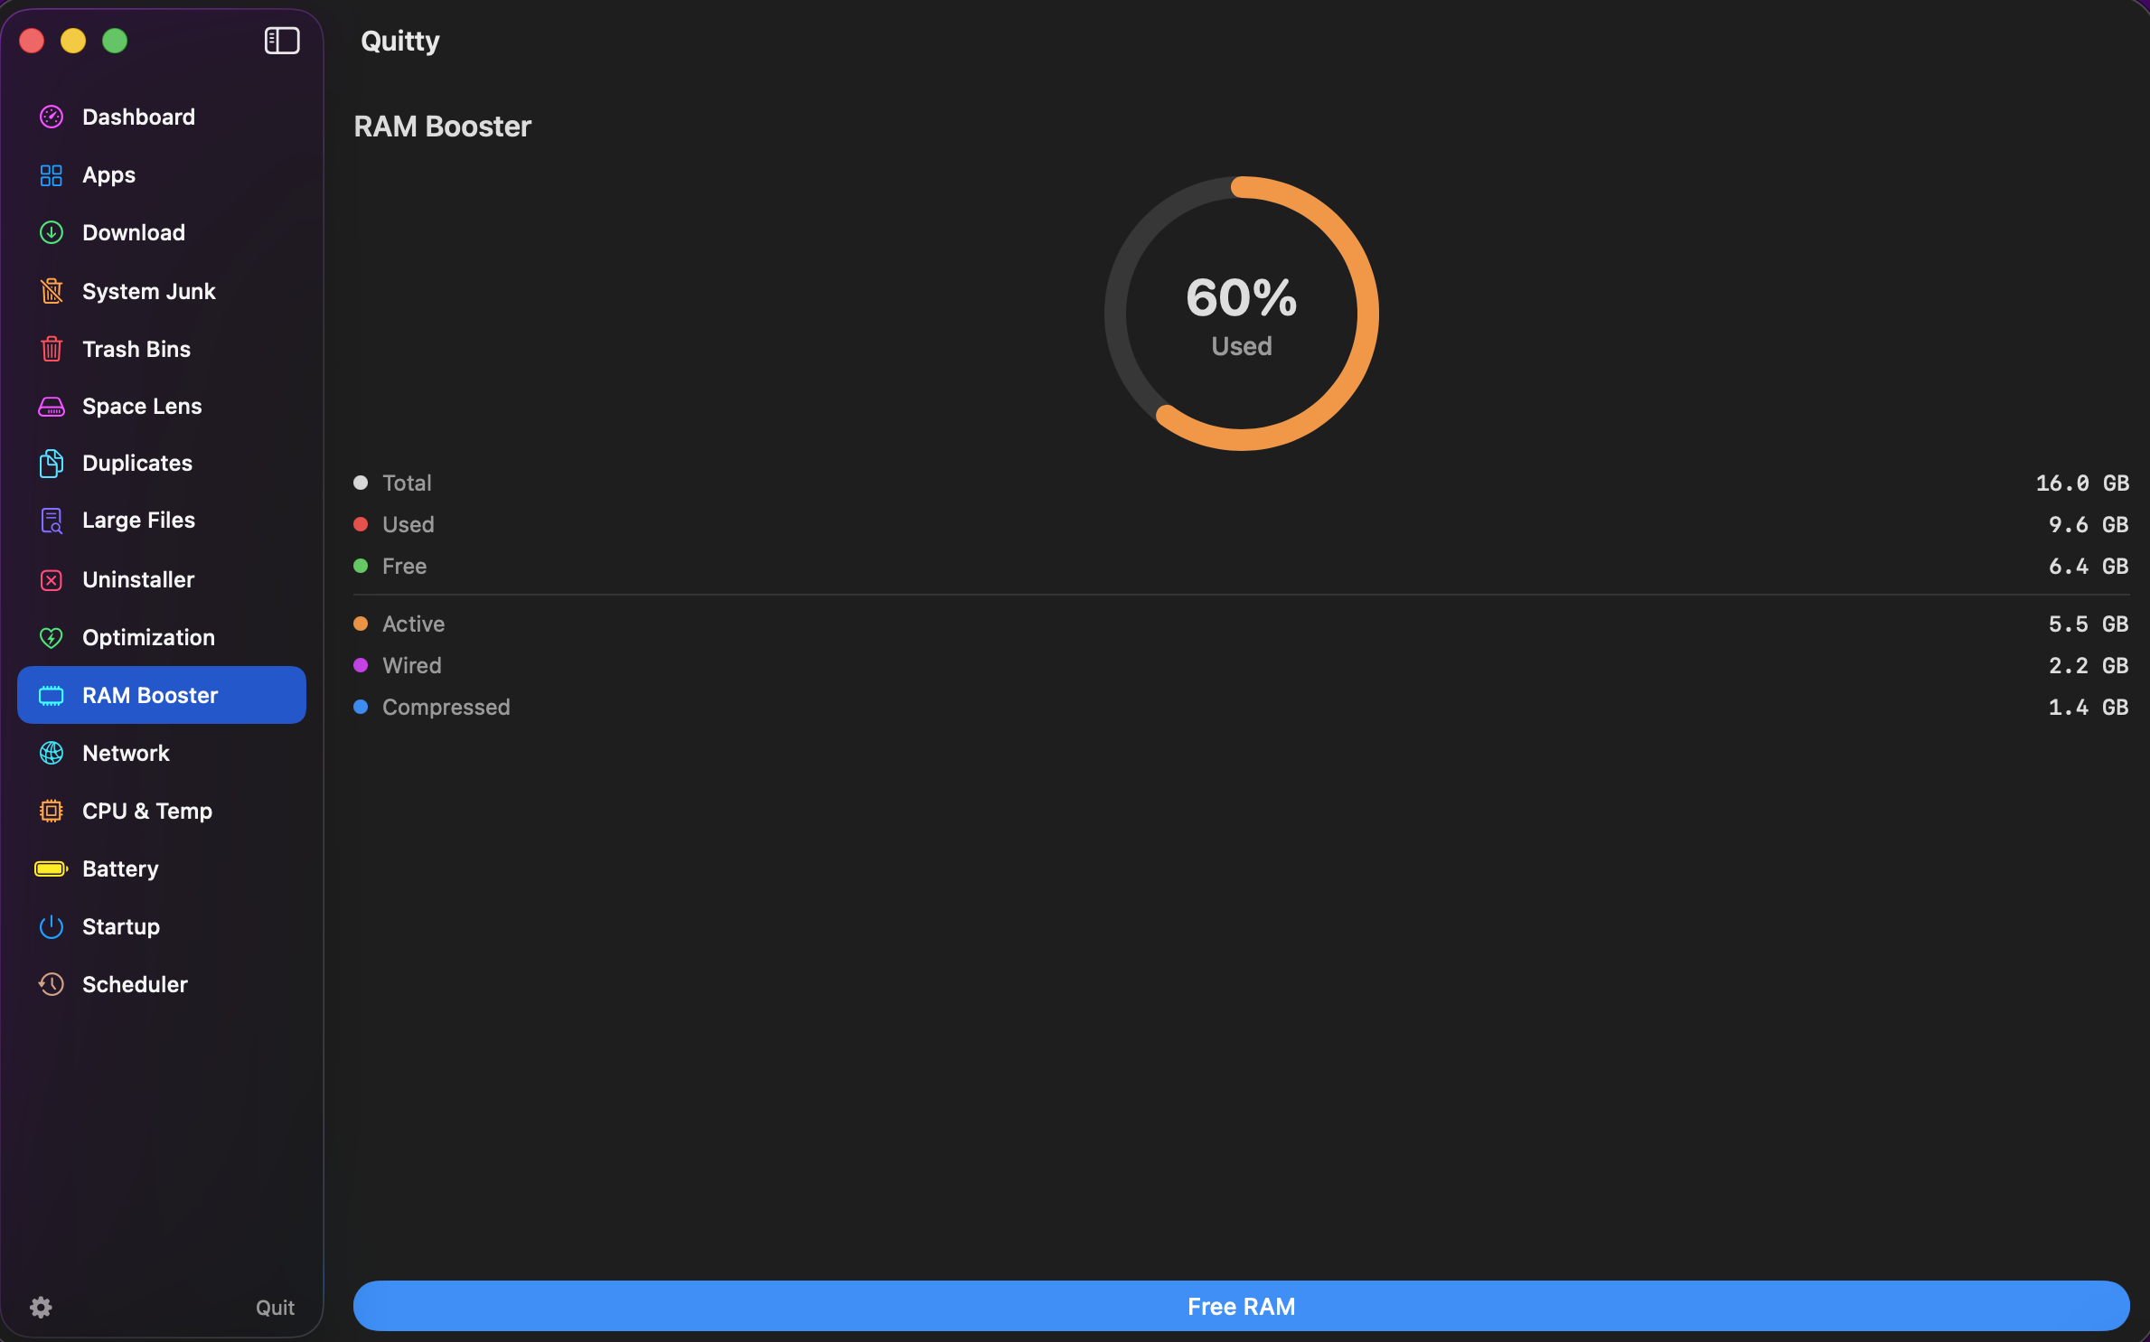Click the 60% RAM usage ring
This screenshot has height=1342, width=2150.
coord(1240,314)
